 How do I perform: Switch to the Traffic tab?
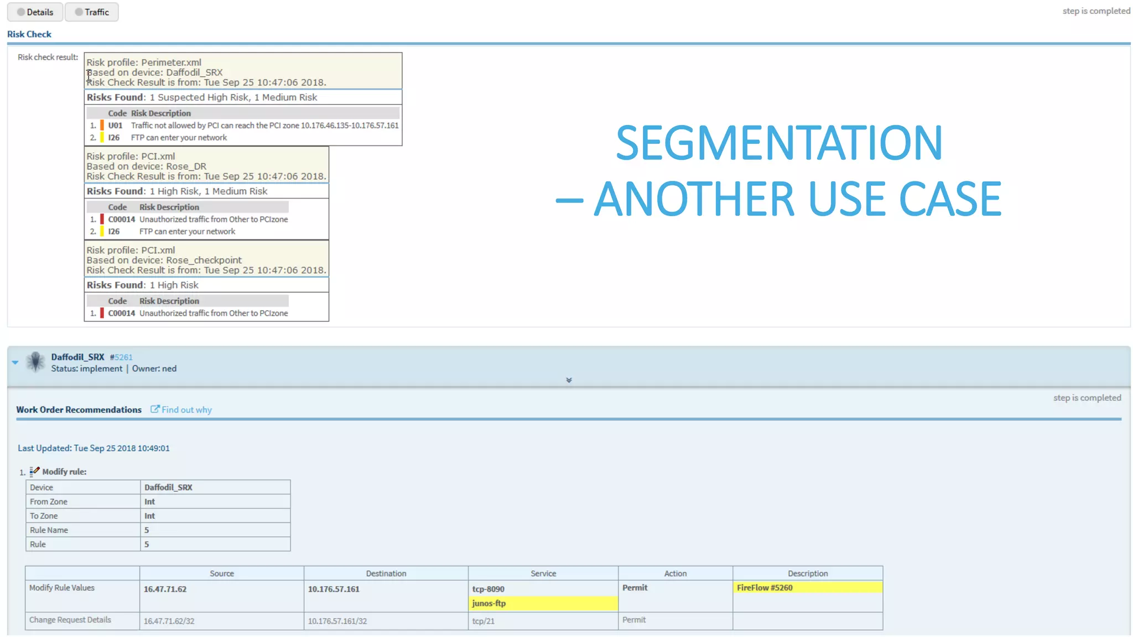92,12
